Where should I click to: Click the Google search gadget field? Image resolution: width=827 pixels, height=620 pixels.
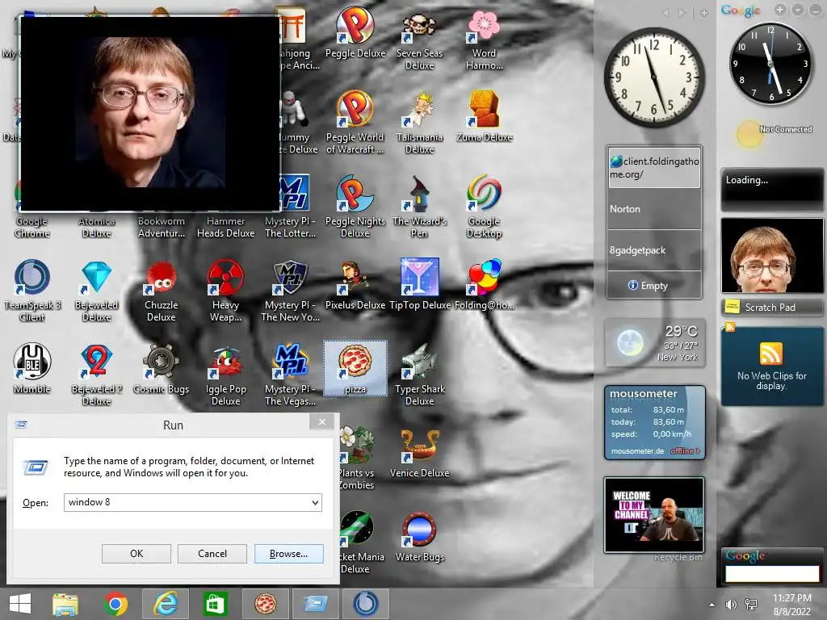point(772,574)
